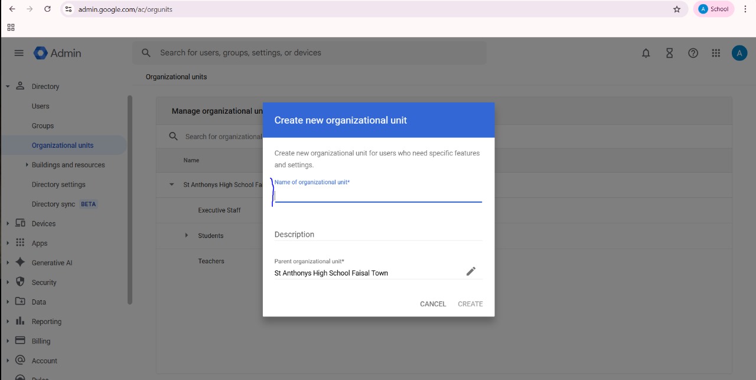The image size is (756, 380).
Task: Click the Description field
Action: (x=378, y=234)
